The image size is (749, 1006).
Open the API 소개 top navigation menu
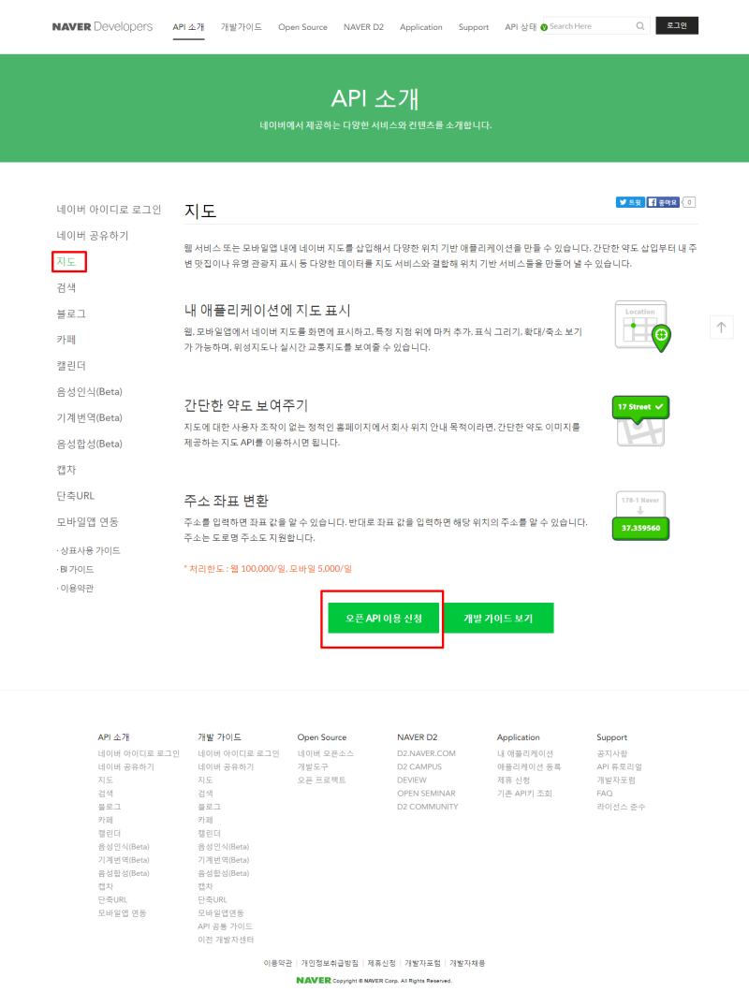pos(188,27)
